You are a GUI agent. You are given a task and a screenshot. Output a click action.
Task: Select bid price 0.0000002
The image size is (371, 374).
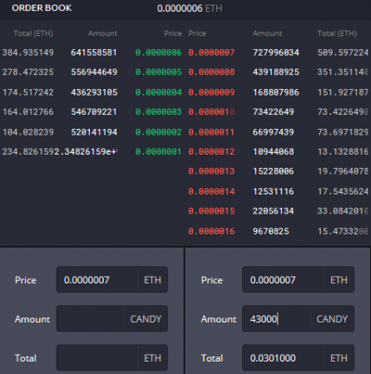point(158,132)
